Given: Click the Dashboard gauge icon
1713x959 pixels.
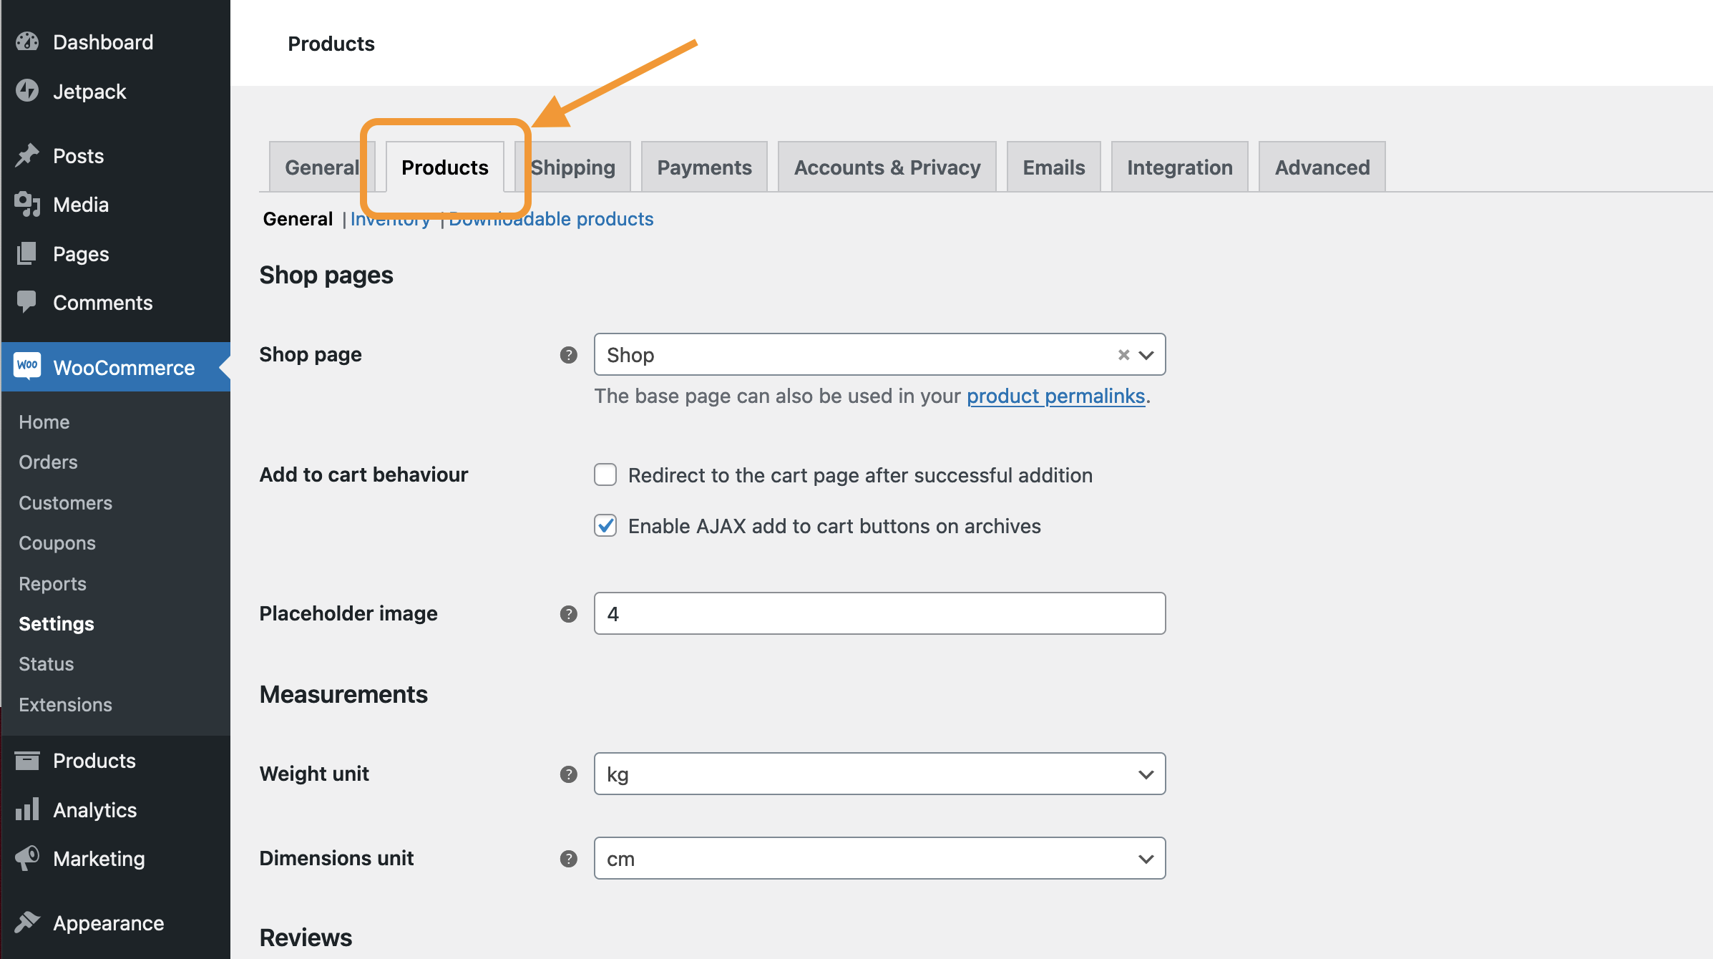Looking at the screenshot, I should (27, 42).
